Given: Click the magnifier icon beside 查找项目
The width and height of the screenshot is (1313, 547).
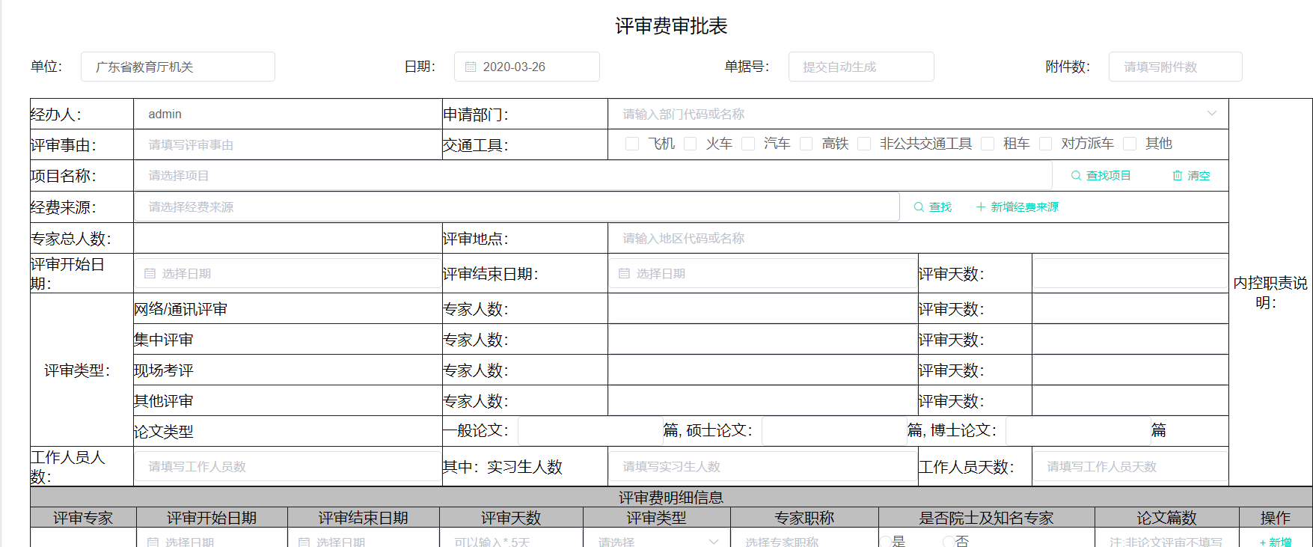Looking at the screenshot, I should tap(1076, 176).
